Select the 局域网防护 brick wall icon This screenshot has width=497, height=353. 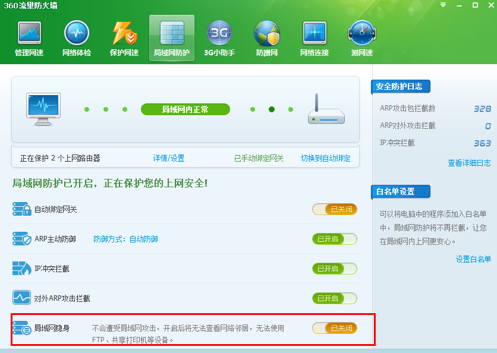[172, 33]
